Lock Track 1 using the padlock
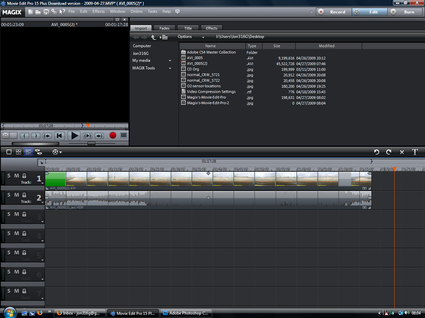 tap(24, 176)
